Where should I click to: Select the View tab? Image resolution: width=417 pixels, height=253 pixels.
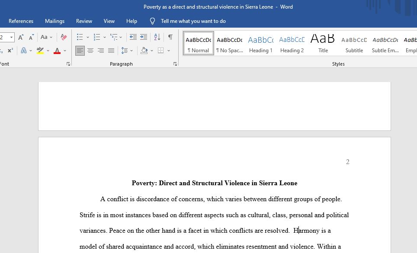109,21
